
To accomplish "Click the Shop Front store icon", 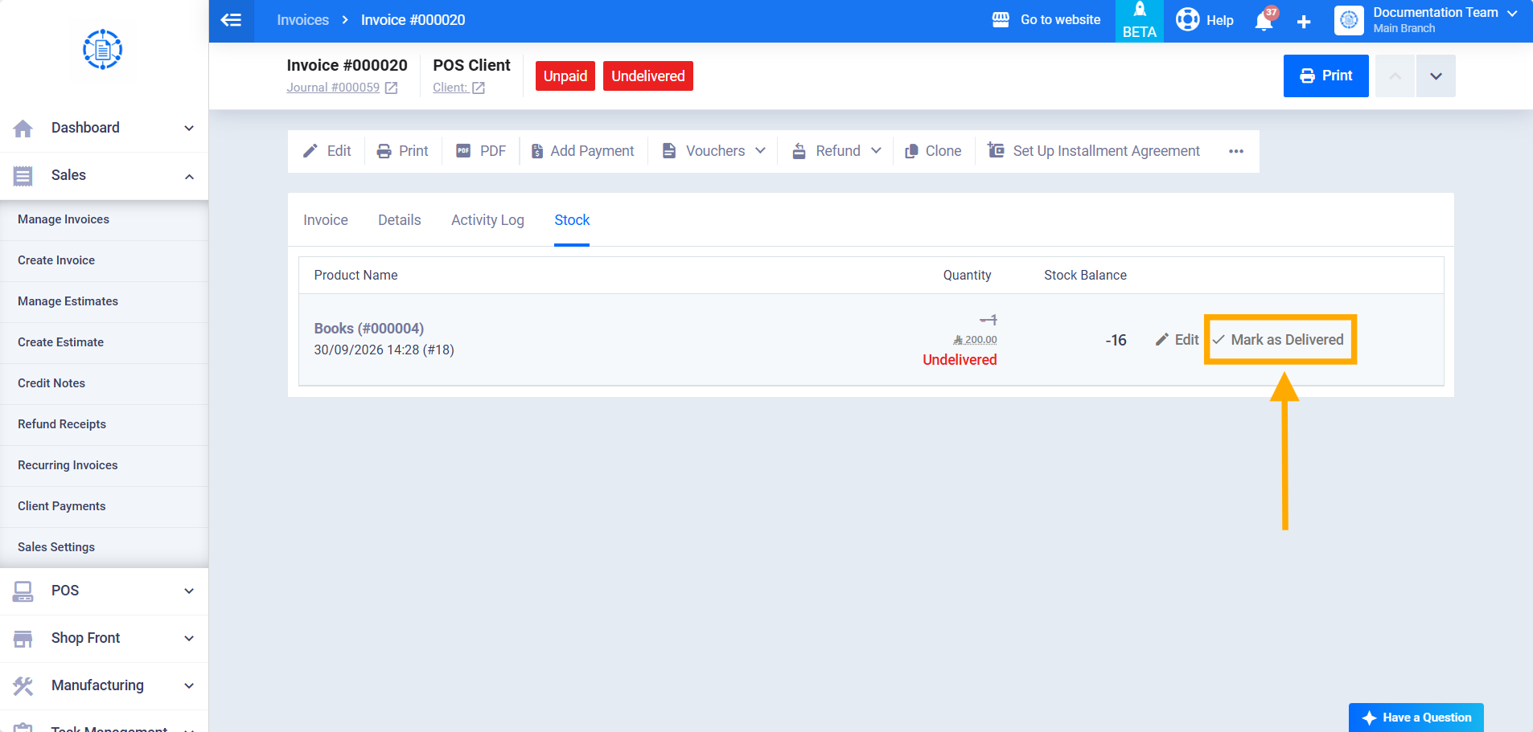I will coord(23,639).
